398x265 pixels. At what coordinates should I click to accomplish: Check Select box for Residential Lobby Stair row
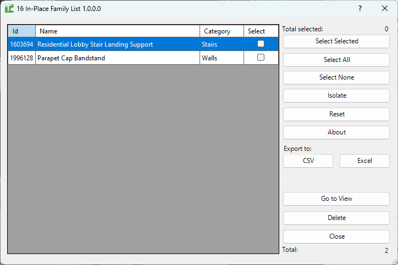point(261,44)
